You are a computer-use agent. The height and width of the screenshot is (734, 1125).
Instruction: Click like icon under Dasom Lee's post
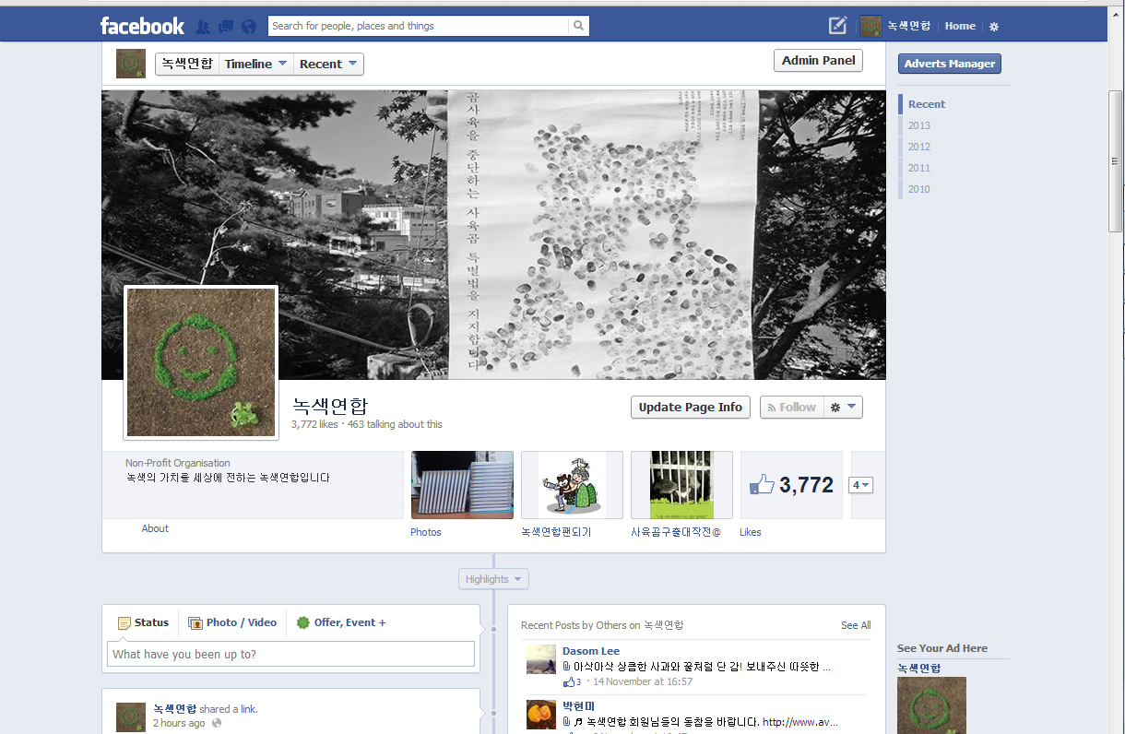tap(568, 682)
